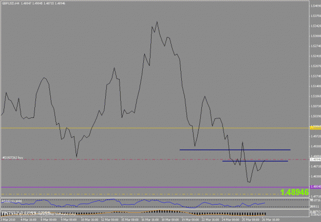Screen dimensions: 321x222
Task: Click the '19 Mar 08:00' time label
Action: point(190,220)
